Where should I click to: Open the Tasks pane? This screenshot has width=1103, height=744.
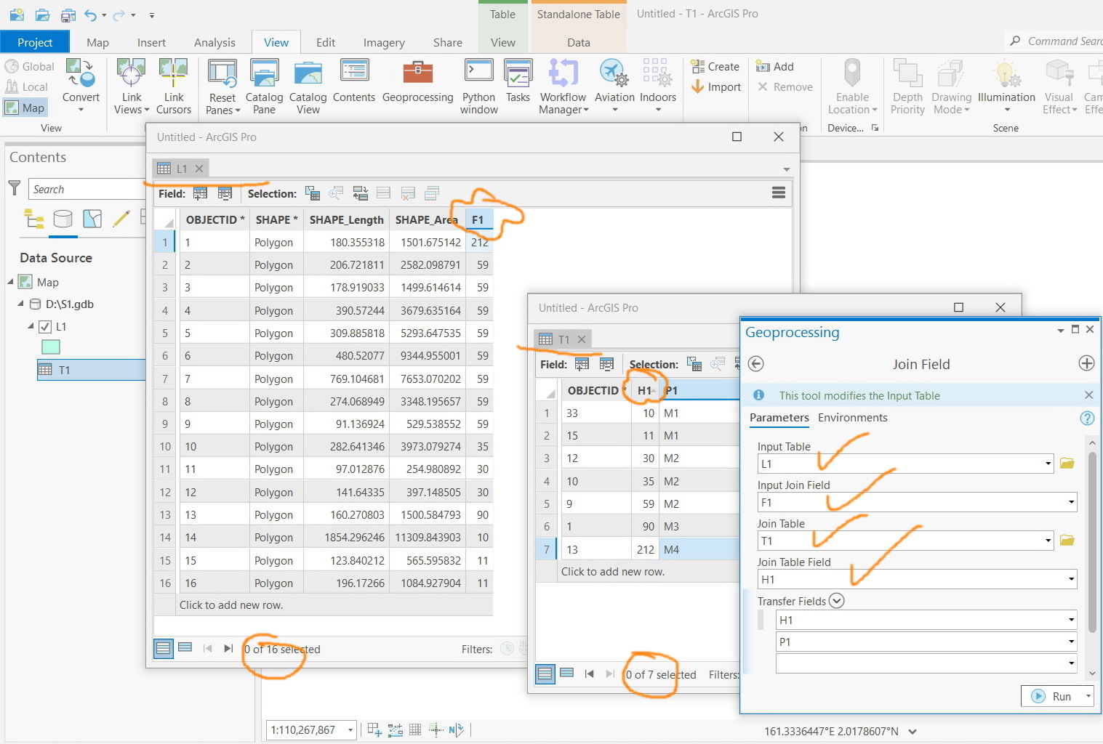(x=518, y=81)
